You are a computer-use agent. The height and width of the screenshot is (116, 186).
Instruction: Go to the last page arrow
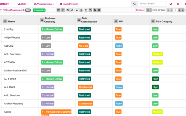[183, 10]
